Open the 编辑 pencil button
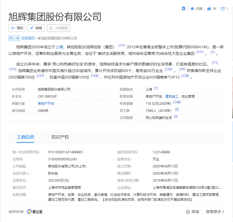The width and height of the screenshot is (233, 222). [x=36, y=28]
